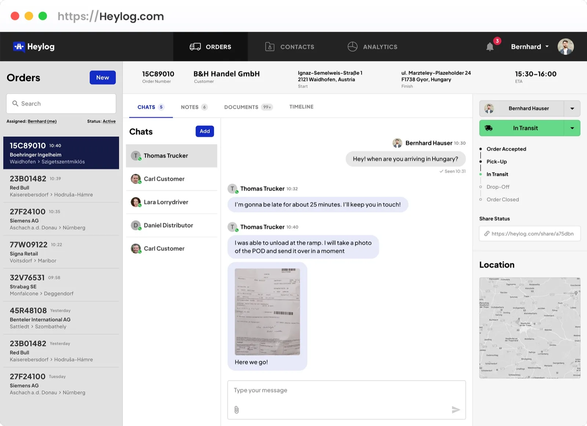Switch to the Documents tab
Image resolution: width=587 pixels, height=426 pixels.
[x=248, y=107]
